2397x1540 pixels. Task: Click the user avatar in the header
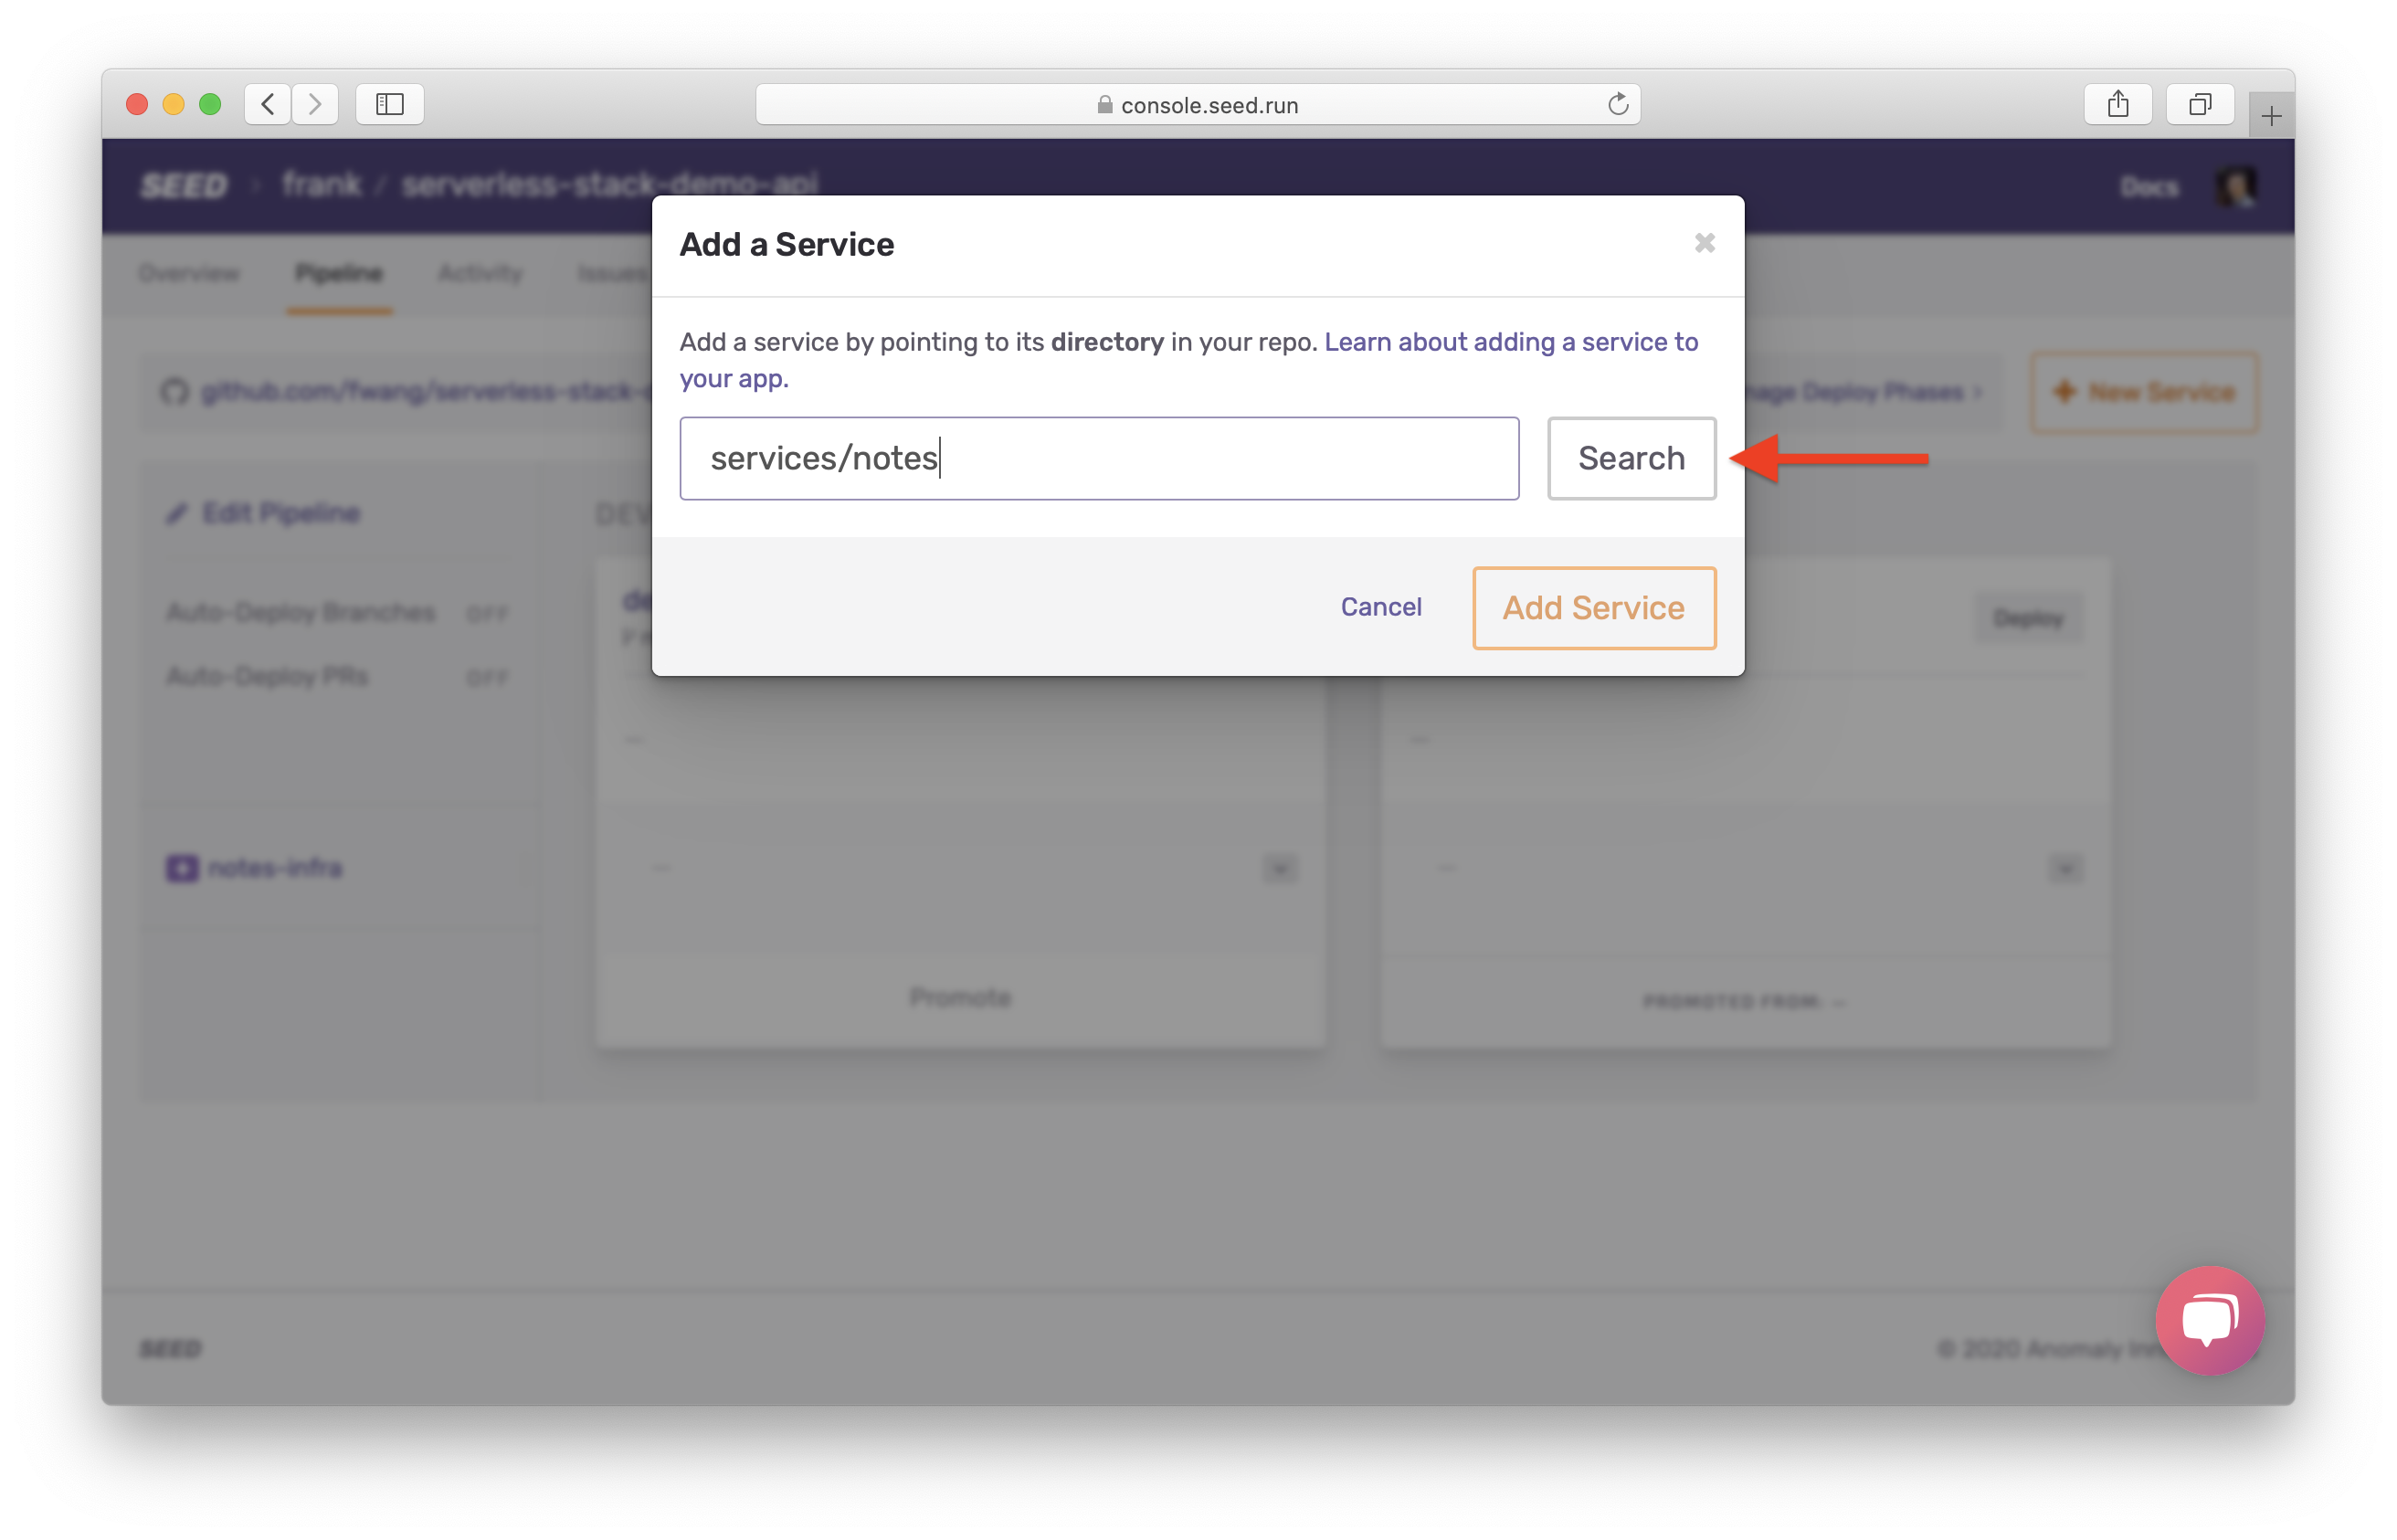click(x=2235, y=186)
